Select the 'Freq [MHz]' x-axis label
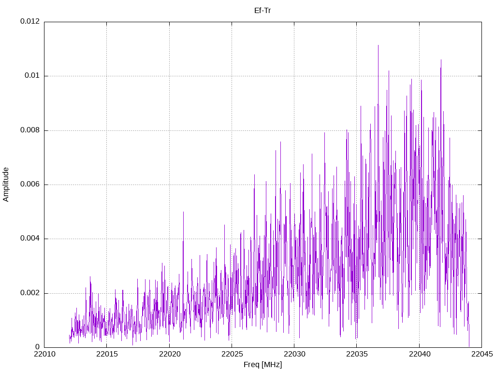Screen dimensions: 495x371 262,364
